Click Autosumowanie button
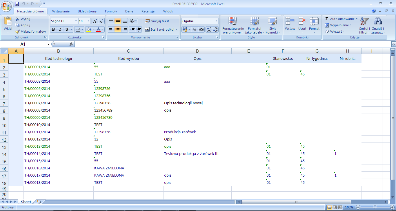Viewport: 396px width, 211px height. [339, 19]
